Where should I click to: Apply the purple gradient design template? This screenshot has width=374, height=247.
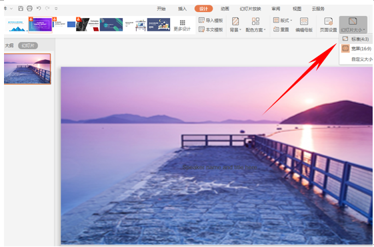pyautogui.click(x=40, y=25)
